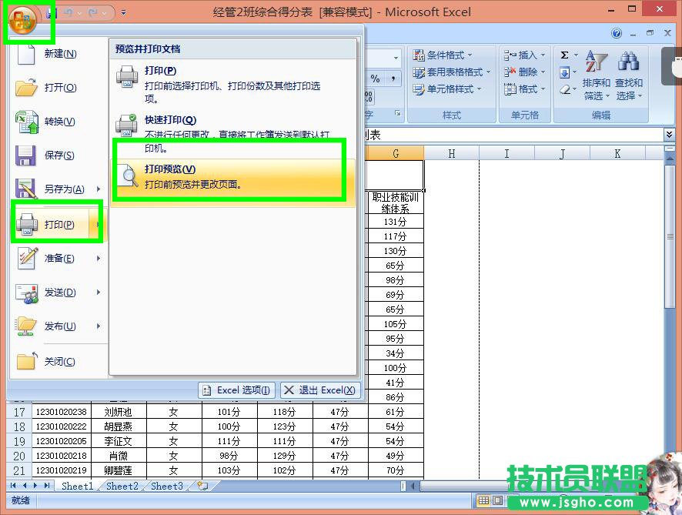Image resolution: width=682 pixels, height=515 pixels.
Task: Click the Excel Options (Excel选项) button
Action: coord(236,390)
